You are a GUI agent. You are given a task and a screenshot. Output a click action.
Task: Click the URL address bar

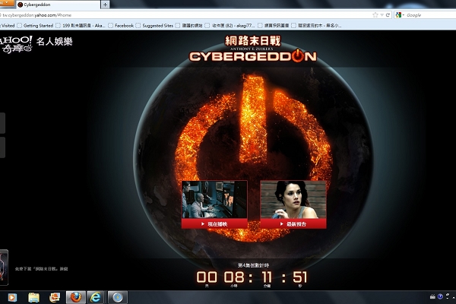[186, 15]
